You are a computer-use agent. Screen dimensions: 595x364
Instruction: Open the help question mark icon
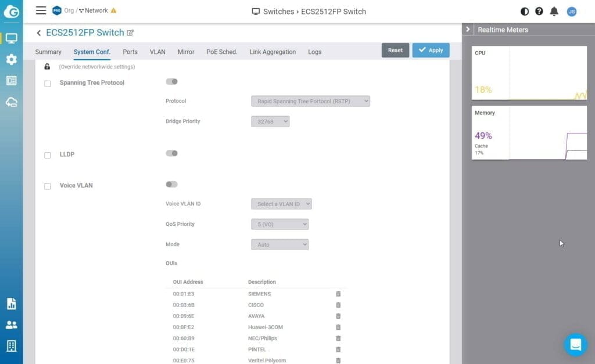tap(539, 11)
